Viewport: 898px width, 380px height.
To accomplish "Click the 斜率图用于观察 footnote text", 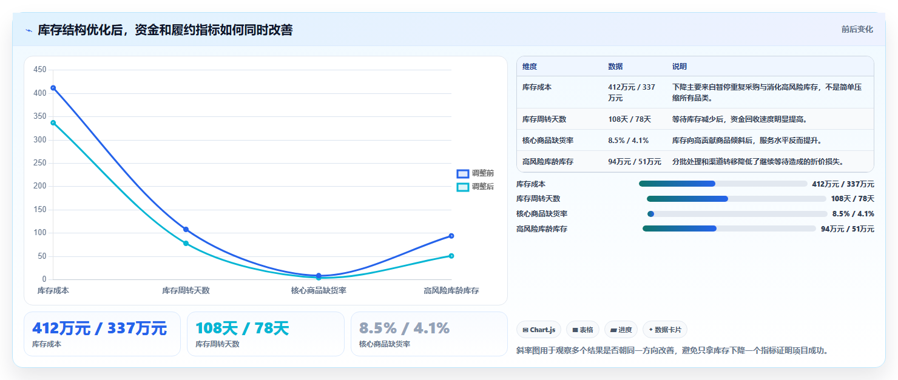I will pyautogui.click(x=672, y=350).
